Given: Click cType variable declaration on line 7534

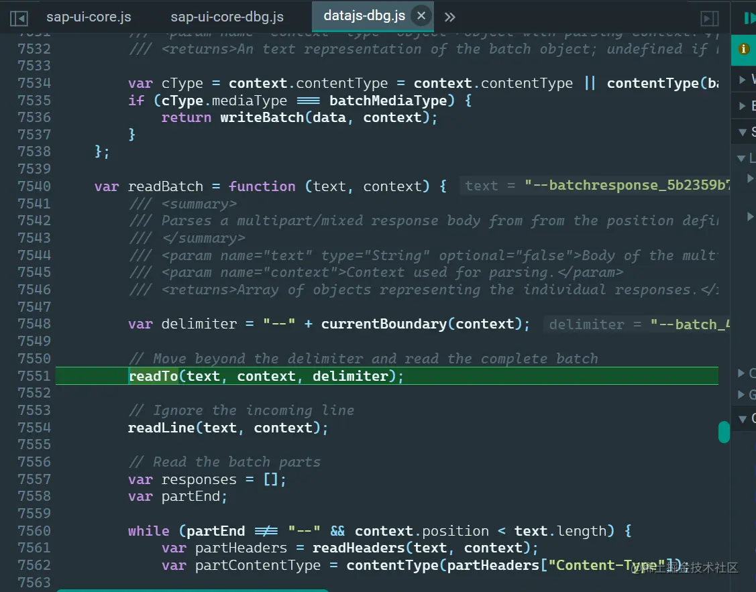Looking at the screenshot, I should (182, 83).
